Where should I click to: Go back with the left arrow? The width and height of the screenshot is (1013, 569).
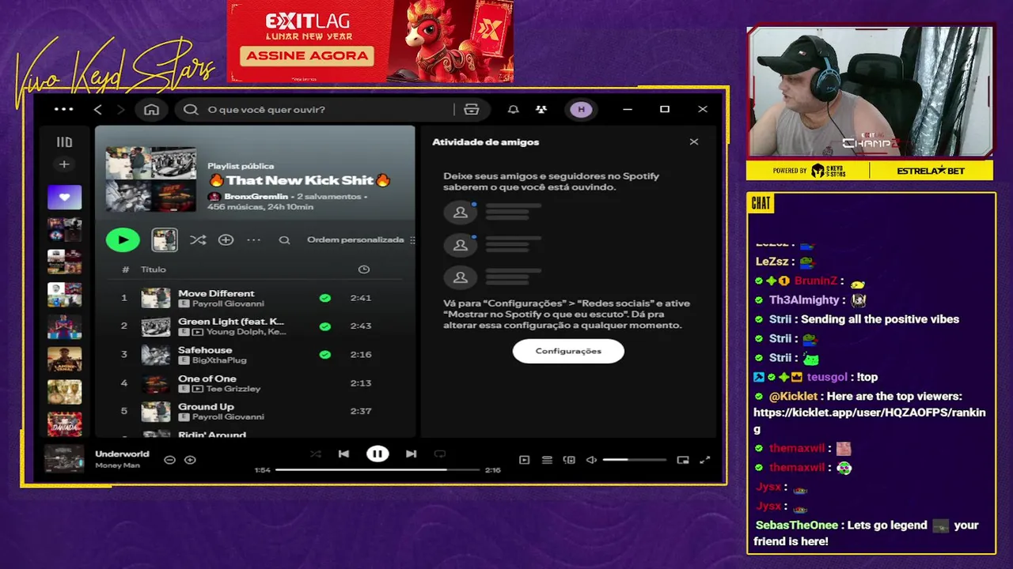point(98,109)
